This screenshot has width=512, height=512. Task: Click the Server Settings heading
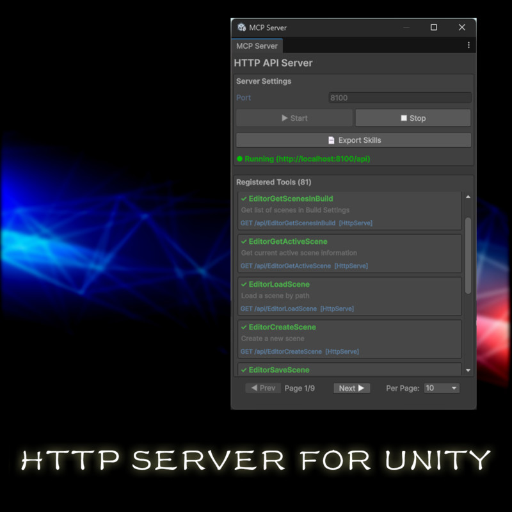point(264,81)
